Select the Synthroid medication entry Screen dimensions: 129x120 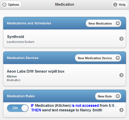(x=64, y=39)
